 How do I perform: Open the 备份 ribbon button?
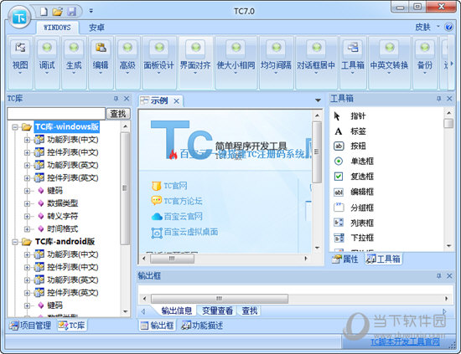[425, 63]
